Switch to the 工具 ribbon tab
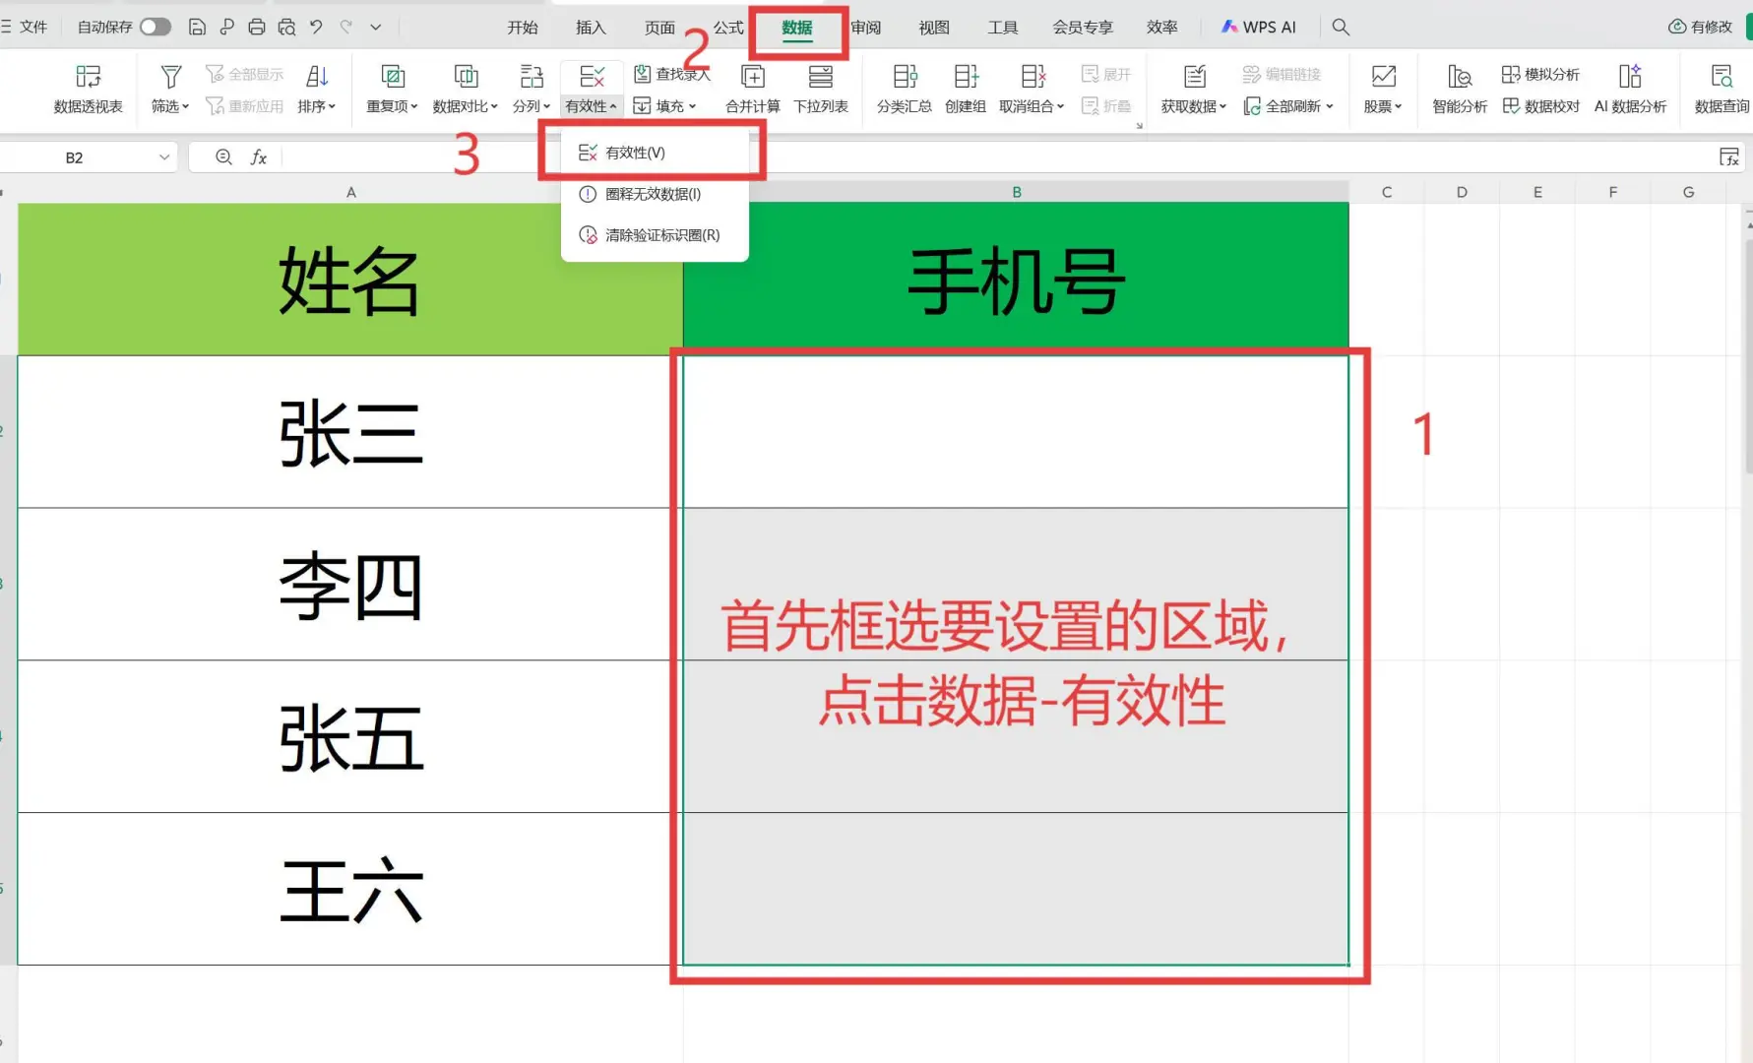Viewport: 1753px width, 1063px height. [x=1003, y=28]
